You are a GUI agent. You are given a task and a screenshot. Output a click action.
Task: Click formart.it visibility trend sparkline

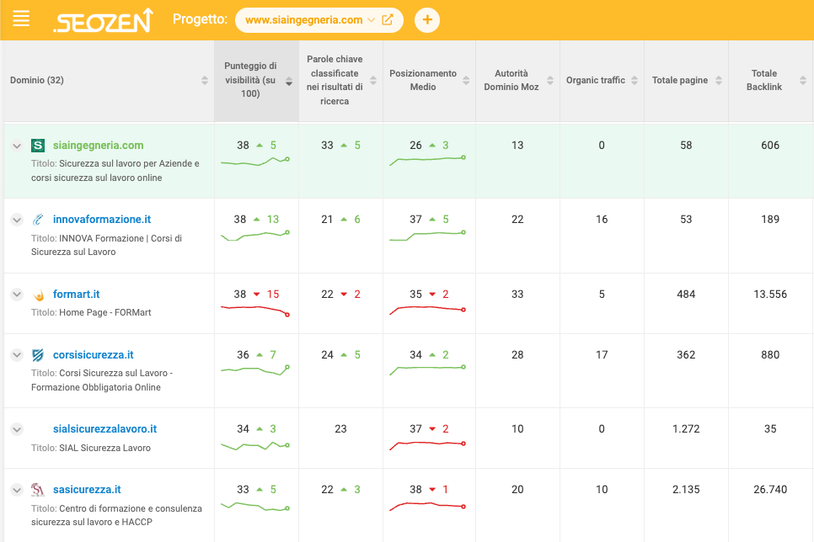254,311
